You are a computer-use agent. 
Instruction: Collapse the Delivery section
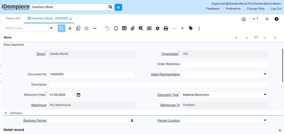[x=6, y=113]
